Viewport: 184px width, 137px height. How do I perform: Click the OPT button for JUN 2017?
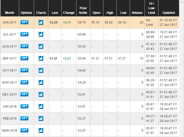[x=24, y=22]
